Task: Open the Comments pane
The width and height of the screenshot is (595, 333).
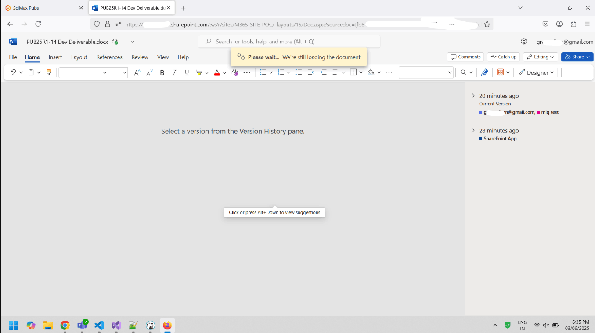Action: click(465, 57)
